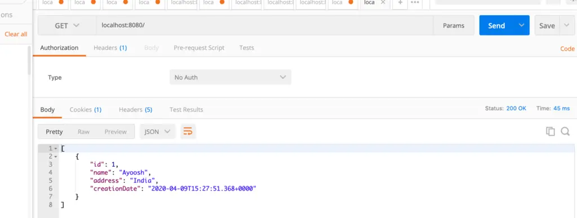Viewport: 577px width, 218px height.
Task: Close the active request tab
Action: click(383, 2)
